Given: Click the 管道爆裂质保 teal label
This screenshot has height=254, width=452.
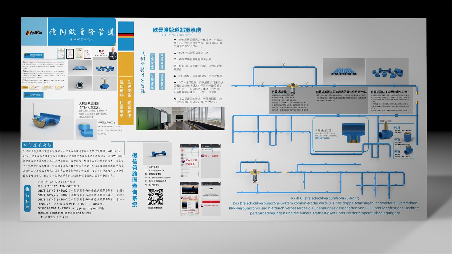Looking at the screenshot, I should [x=162, y=62].
